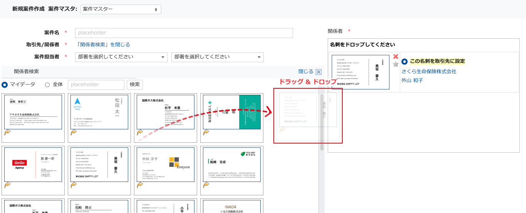Click the gray star icon beside the dropped card
This screenshot has height=213, width=526.
[x=395, y=64]
